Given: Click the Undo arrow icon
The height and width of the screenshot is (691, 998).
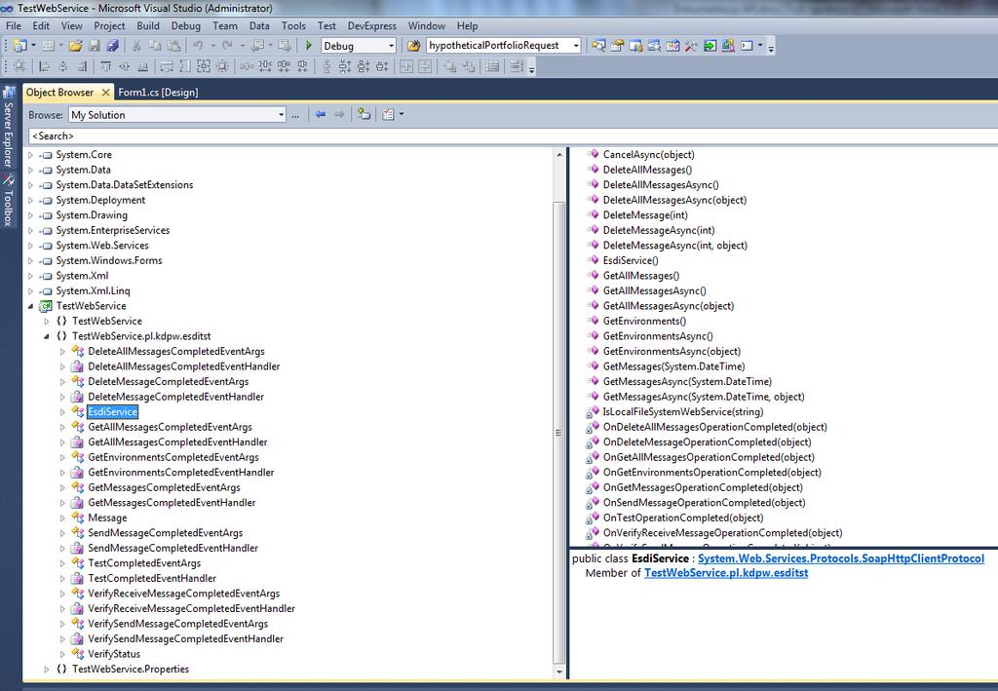Looking at the screenshot, I should [x=198, y=46].
